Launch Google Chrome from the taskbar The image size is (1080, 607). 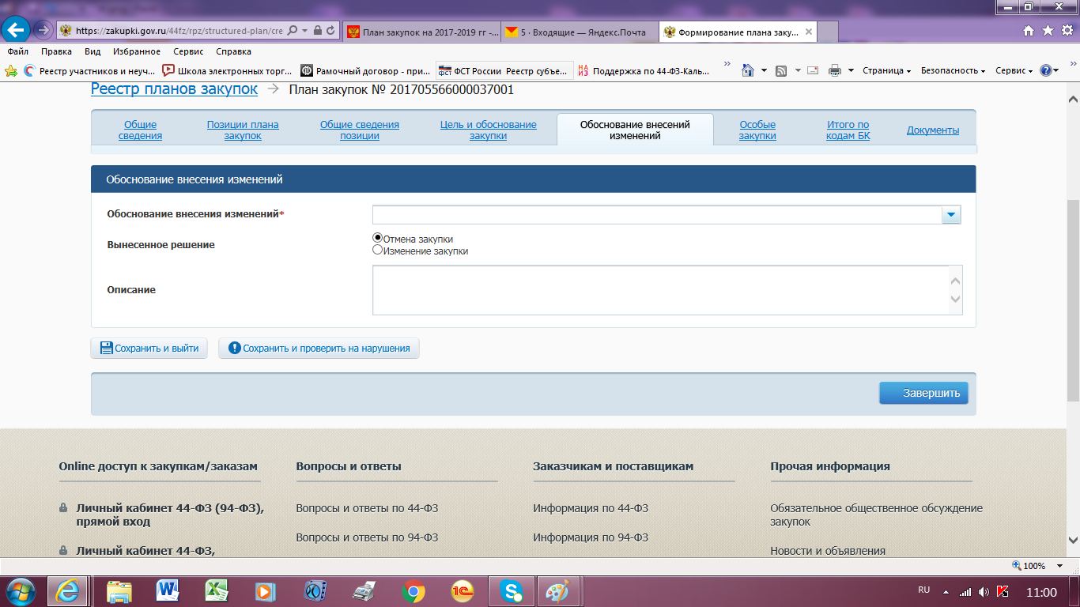(413, 591)
